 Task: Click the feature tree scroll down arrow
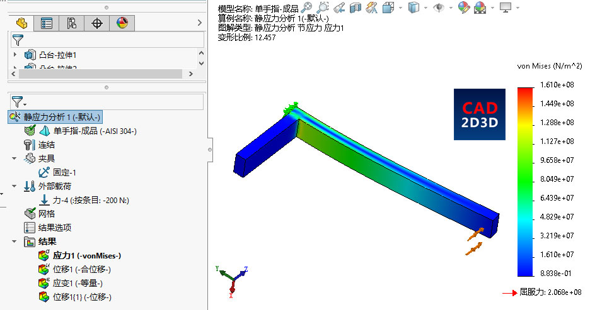[201, 64]
